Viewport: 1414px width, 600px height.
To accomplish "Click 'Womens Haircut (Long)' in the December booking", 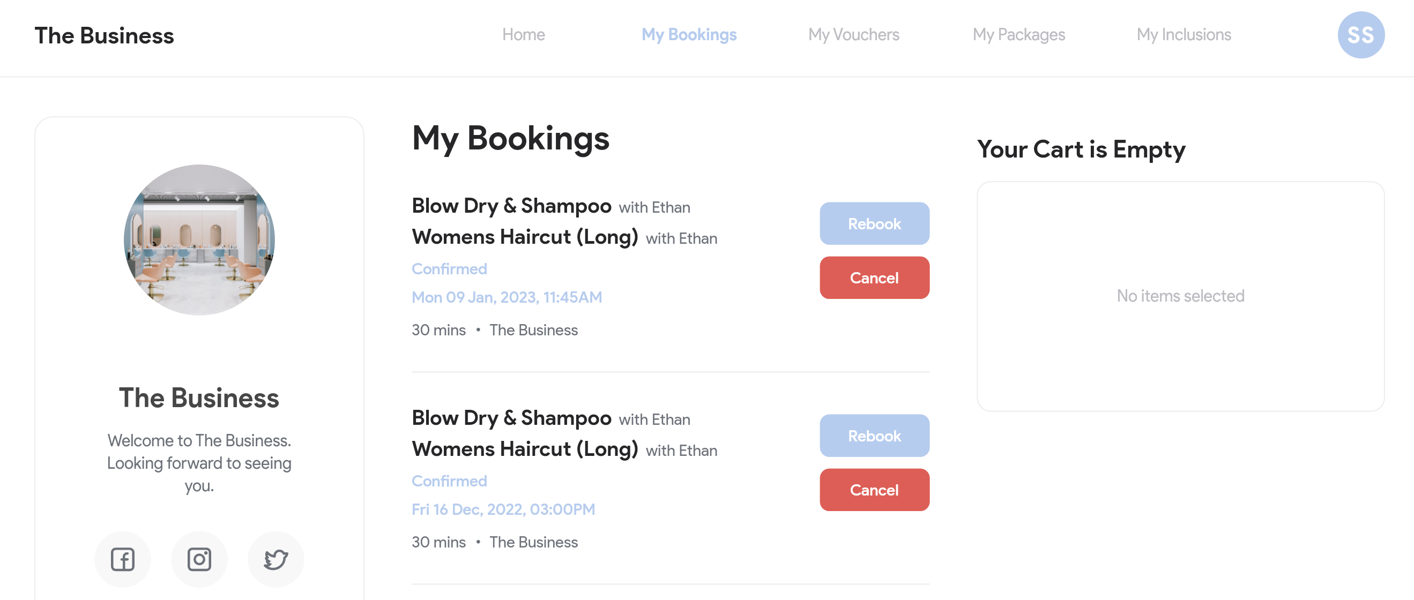I will (x=525, y=449).
